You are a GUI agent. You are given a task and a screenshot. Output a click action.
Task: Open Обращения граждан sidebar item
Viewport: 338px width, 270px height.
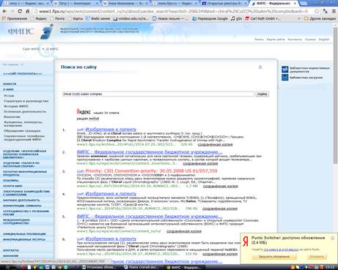tap(22, 131)
